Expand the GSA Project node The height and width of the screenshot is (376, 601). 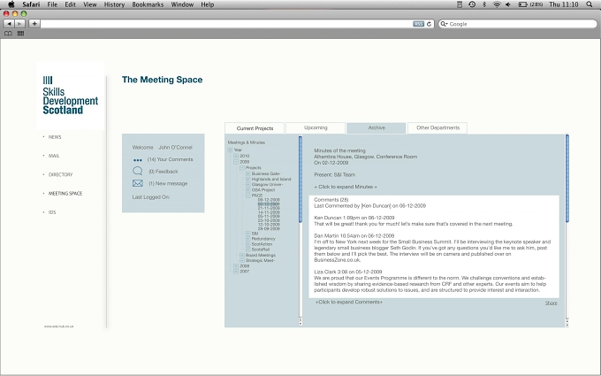tap(248, 190)
